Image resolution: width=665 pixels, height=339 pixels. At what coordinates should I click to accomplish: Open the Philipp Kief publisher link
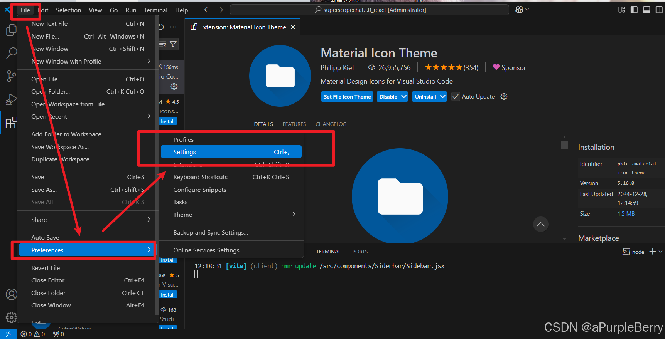[x=337, y=67]
